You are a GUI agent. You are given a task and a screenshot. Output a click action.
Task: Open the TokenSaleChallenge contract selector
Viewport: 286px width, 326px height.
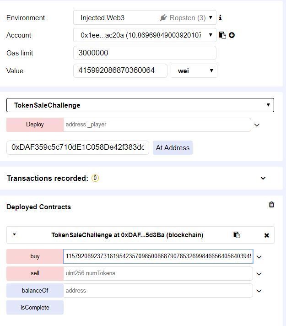click(140, 105)
